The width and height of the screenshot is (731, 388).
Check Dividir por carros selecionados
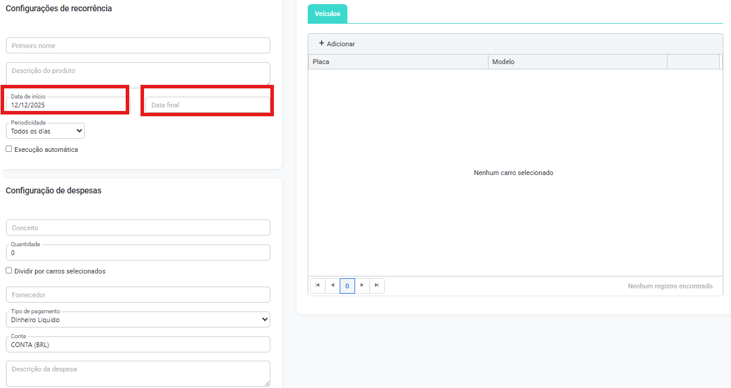point(9,271)
